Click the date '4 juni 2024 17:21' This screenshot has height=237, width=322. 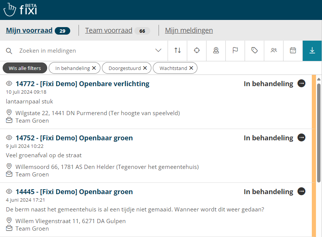tap(25, 200)
